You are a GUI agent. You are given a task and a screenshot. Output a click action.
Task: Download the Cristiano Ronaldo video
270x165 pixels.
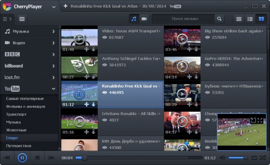coord(93,132)
